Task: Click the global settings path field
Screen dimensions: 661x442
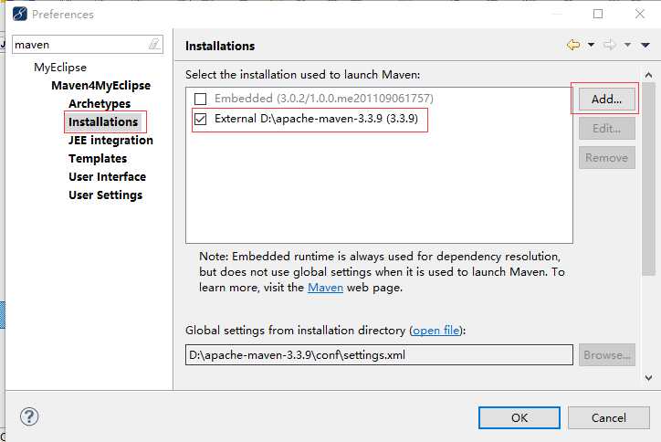Action: [379, 354]
